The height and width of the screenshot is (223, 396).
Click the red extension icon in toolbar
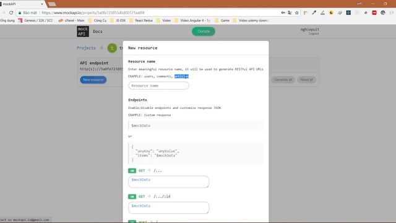point(374,12)
